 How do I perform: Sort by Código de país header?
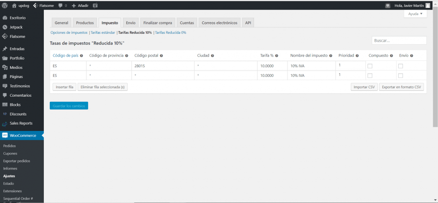[x=66, y=56]
